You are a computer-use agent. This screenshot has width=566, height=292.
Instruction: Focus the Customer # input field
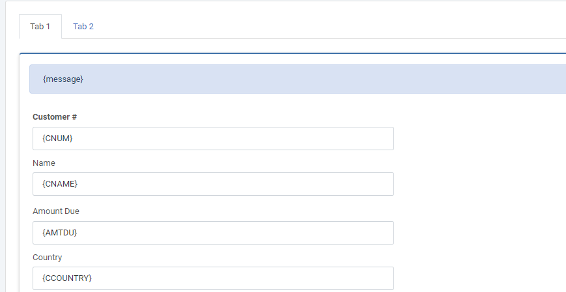(x=213, y=139)
